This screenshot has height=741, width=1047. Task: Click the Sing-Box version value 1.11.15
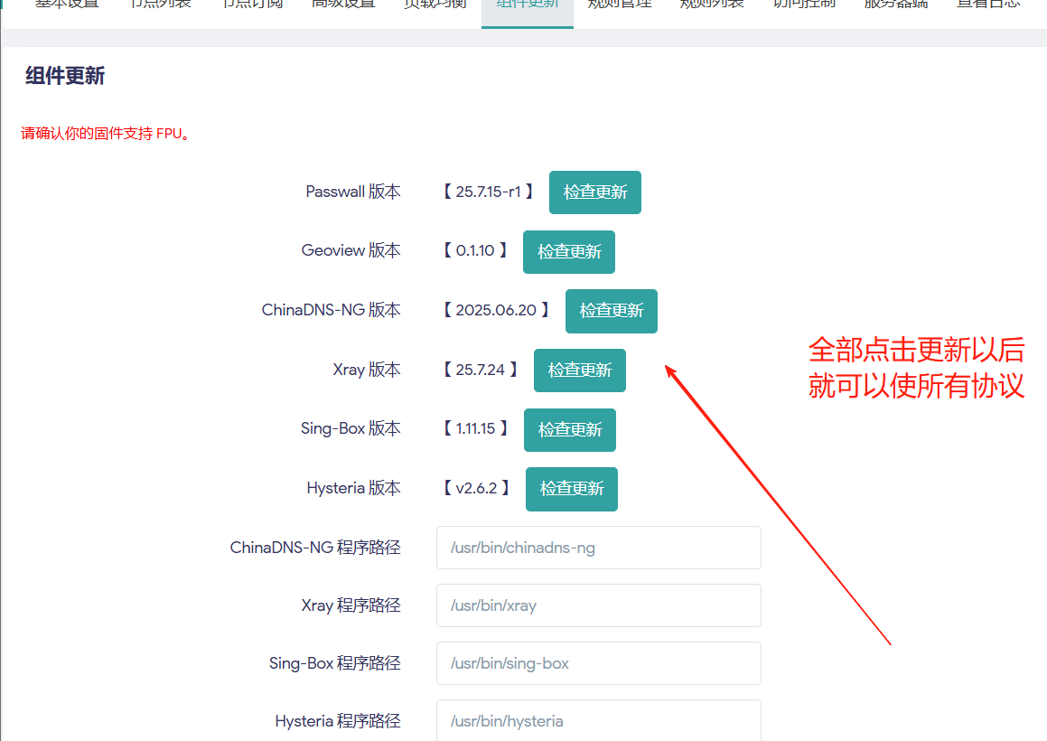475,428
